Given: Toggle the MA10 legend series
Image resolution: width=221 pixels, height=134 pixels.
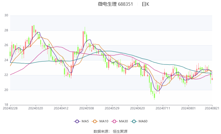Looking at the screenshot, I should 100,121.
